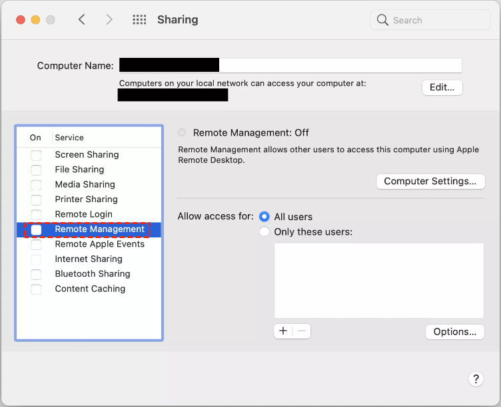Viewport: 501px width, 407px height.
Task: Select the All users radio button
Action: click(x=264, y=217)
